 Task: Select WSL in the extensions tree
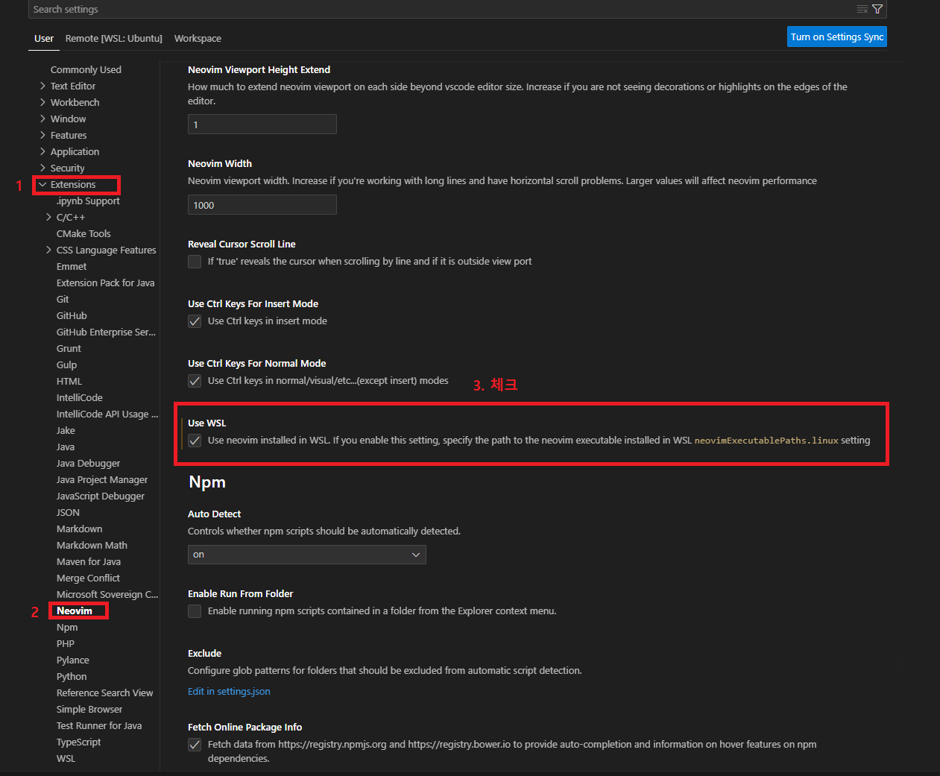(x=66, y=758)
